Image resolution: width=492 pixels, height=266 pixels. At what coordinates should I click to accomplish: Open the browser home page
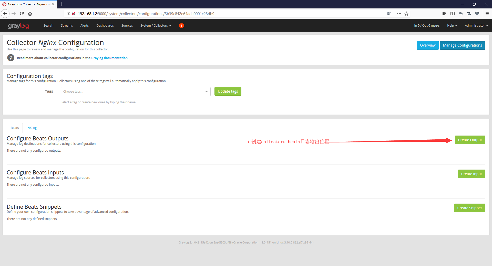point(30,14)
